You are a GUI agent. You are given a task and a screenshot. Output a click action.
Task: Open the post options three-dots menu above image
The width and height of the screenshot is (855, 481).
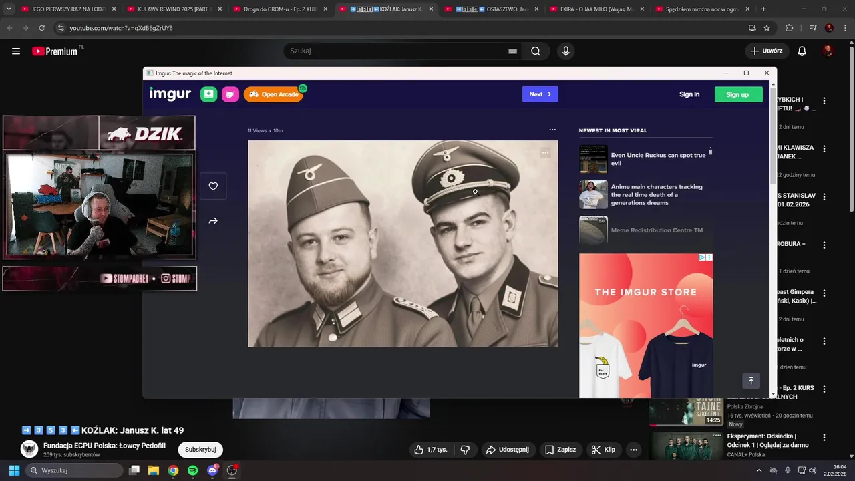(x=552, y=130)
